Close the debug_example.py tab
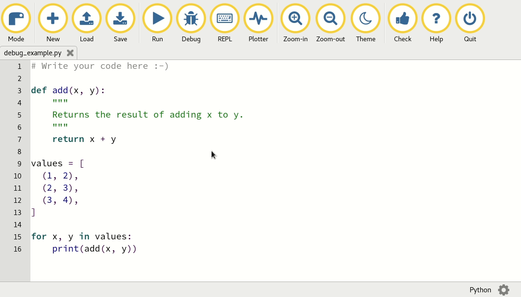521x297 pixels. [x=70, y=53]
